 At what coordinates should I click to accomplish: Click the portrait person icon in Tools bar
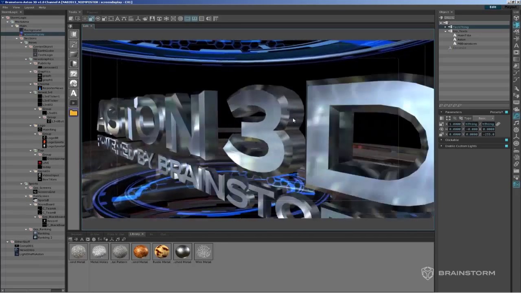(x=152, y=18)
